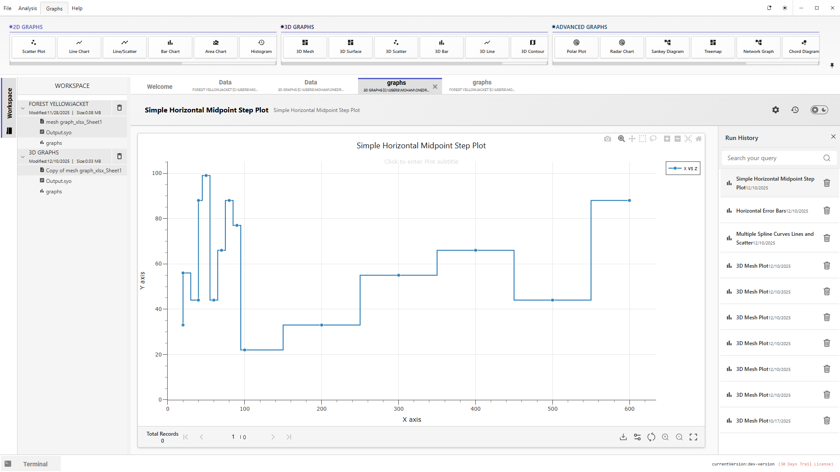Click the download icon below chart
Screen dimensions: 840x472
623,437
